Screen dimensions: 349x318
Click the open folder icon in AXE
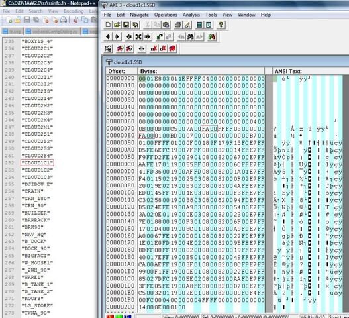click(x=117, y=25)
